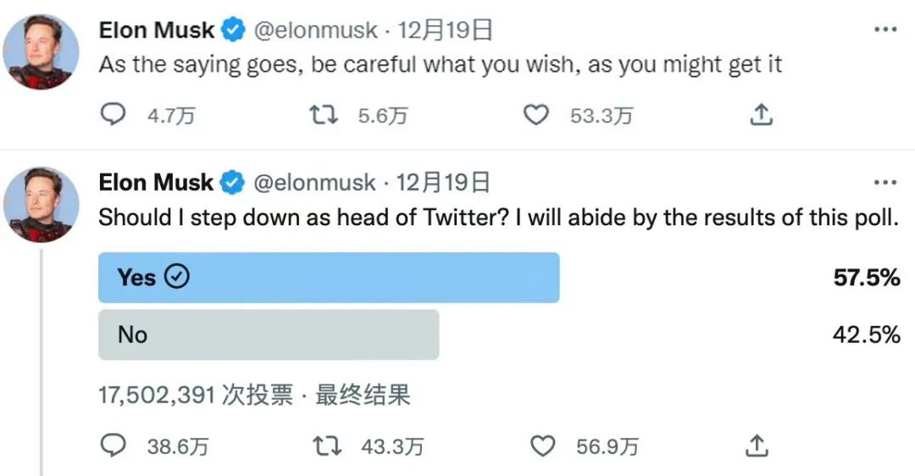The image size is (915, 476).
Task: Select the No poll option
Action: 269,335
